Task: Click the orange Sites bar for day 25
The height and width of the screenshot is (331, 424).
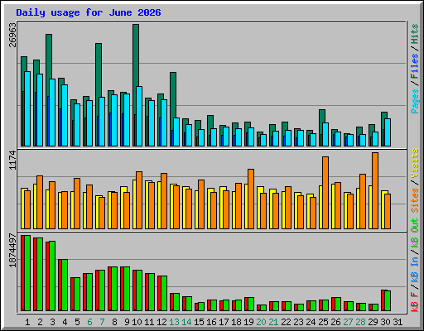Action: click(325, 193)
